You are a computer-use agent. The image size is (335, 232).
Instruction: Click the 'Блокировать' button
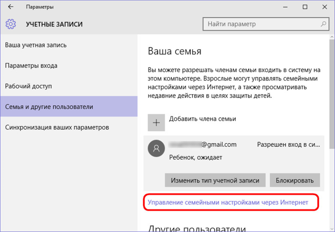295,180
